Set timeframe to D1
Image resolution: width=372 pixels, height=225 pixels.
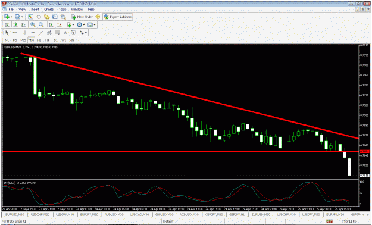click(55, 40)
